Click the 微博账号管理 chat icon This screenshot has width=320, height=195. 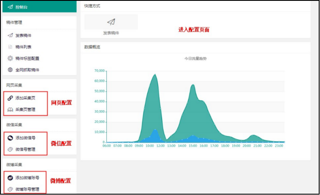pyautogui.click(x=10, y=189)
